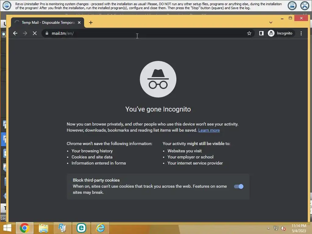This screenshot has width=312, height=234.
Task: Click "Your employer or school" text
Action: pos(190,157)
